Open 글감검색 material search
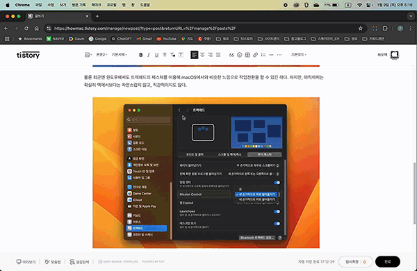Image resolution: width=417 pixels, height=271 pixels. coord(79,262)
